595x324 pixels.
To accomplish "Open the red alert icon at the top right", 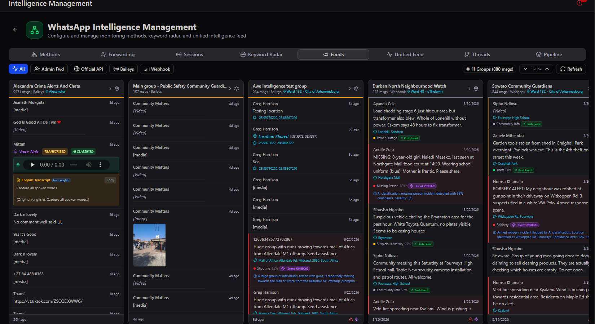I will pos(579,3).
